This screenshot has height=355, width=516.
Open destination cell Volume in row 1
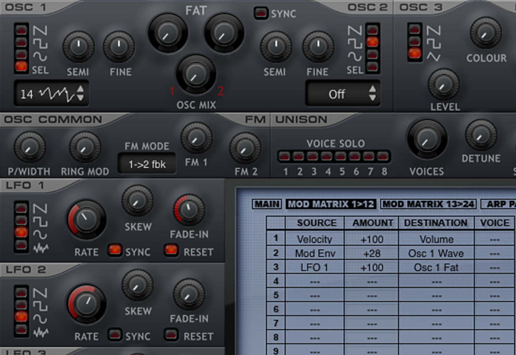[x=436, y=238]
